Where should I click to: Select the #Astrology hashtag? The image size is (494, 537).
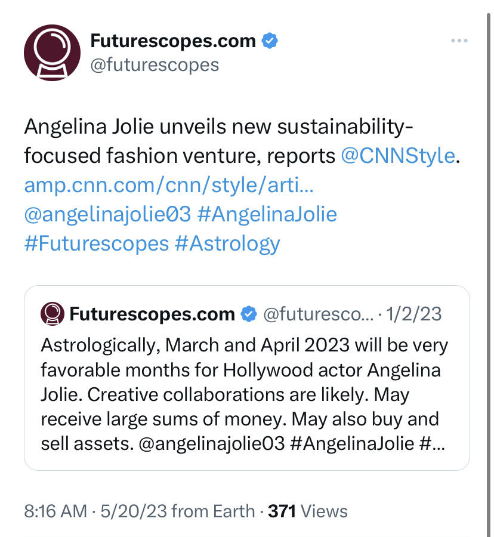click(227, 244)
